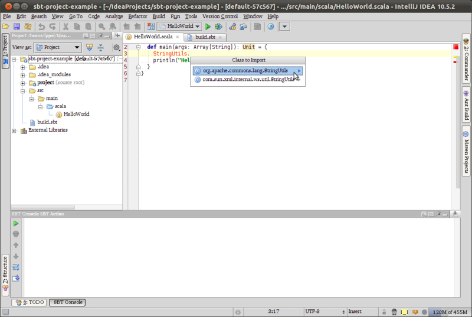Click the autoscroll-to-source icon in the Project panel
Viewport: 472px width, 317px height.
(90, 47)
